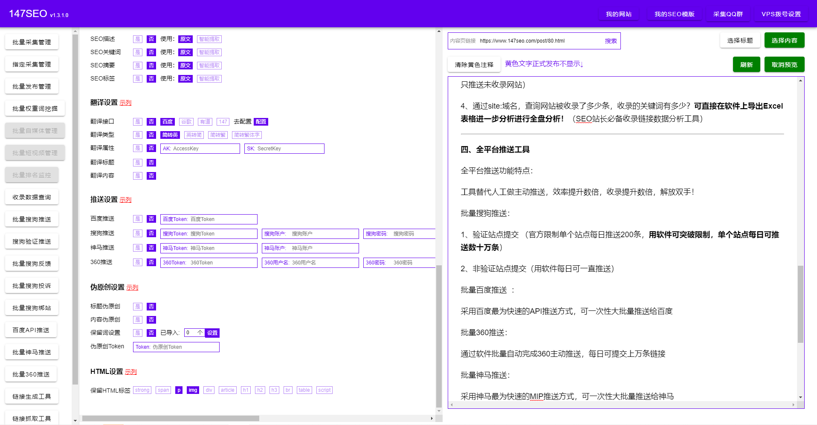Go to 批量采集管理 in the sidebar
This screenshot has height=425, width=817.
[32, 42]
